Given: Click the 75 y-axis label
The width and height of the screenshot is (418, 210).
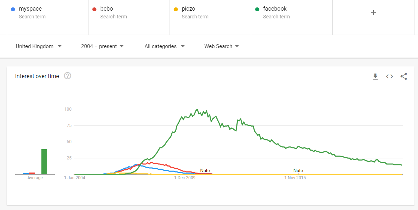Looking at the screenshot, I should coord(69,126).
